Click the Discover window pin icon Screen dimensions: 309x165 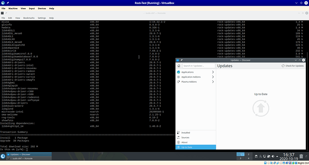[181, 60]
